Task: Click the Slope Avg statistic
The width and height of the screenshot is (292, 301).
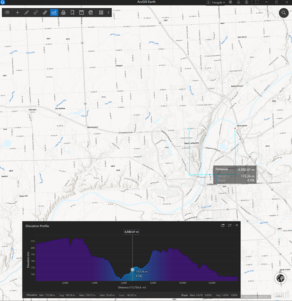Action: pos(227,295)
